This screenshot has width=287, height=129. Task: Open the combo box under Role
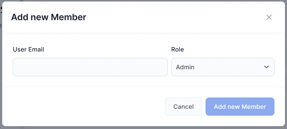223,67
